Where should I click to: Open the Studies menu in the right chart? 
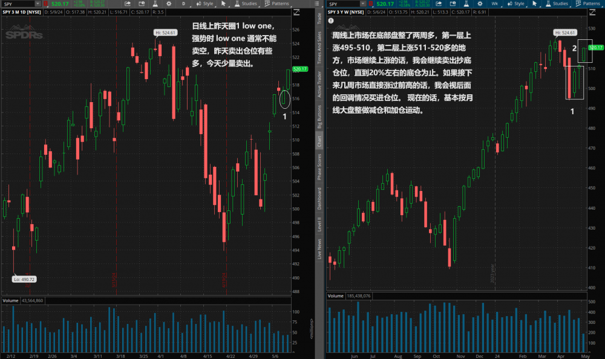coord(557,4)
